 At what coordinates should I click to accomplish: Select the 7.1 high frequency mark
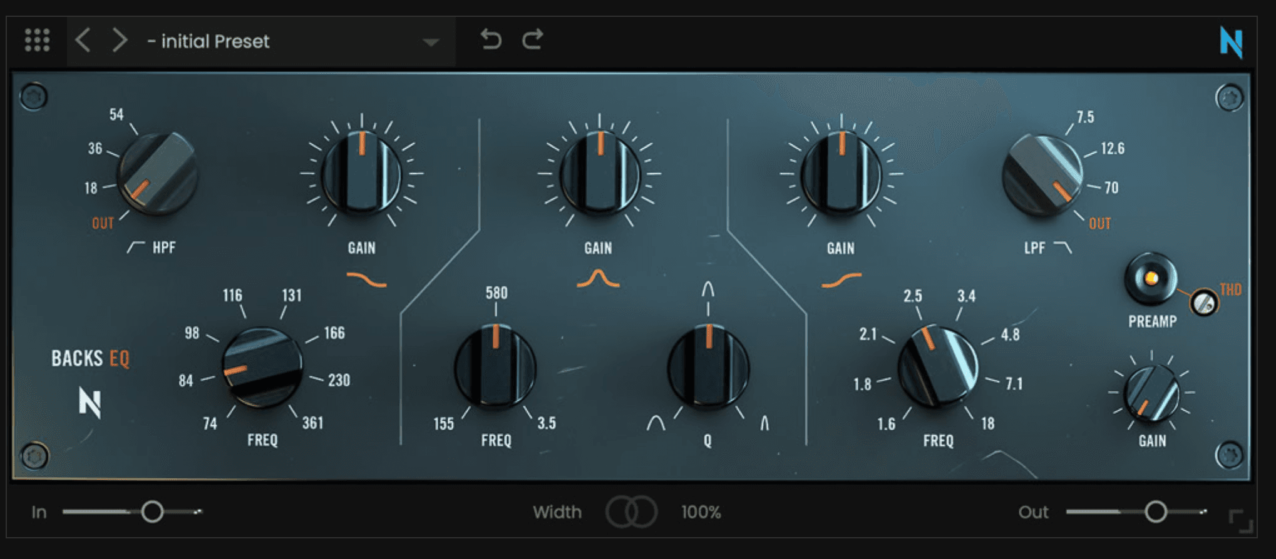[x=1014, y=383]
